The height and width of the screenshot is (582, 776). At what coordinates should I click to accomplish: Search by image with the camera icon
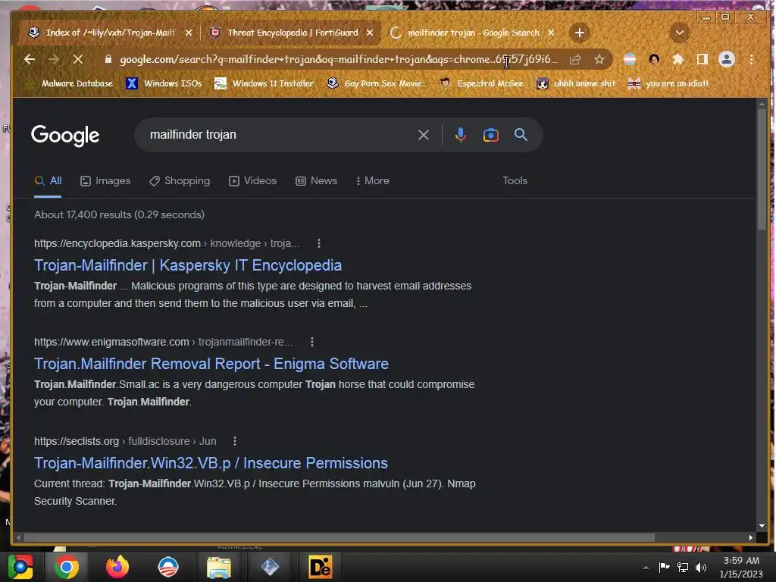[x=490, y=135]
